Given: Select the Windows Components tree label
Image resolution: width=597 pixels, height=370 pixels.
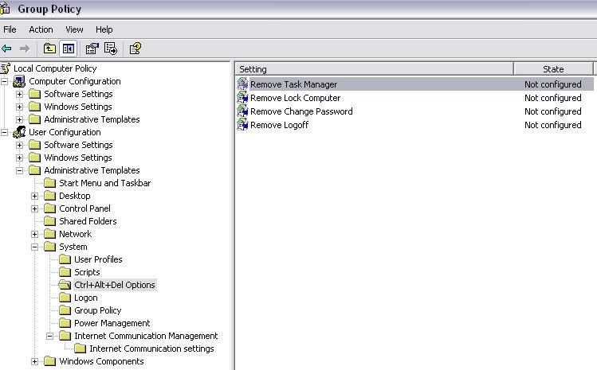Looking at the screenshot, I should [x=101, y=361].
